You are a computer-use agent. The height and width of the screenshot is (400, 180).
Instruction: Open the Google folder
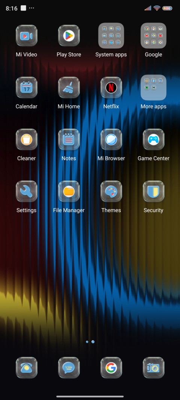pyautogui.click(x=153, y=36)
